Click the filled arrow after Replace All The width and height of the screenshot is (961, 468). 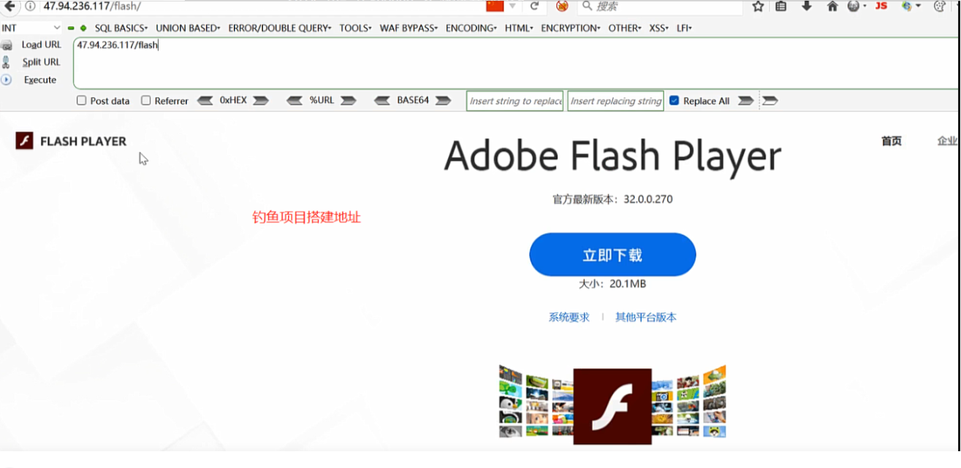745,101
